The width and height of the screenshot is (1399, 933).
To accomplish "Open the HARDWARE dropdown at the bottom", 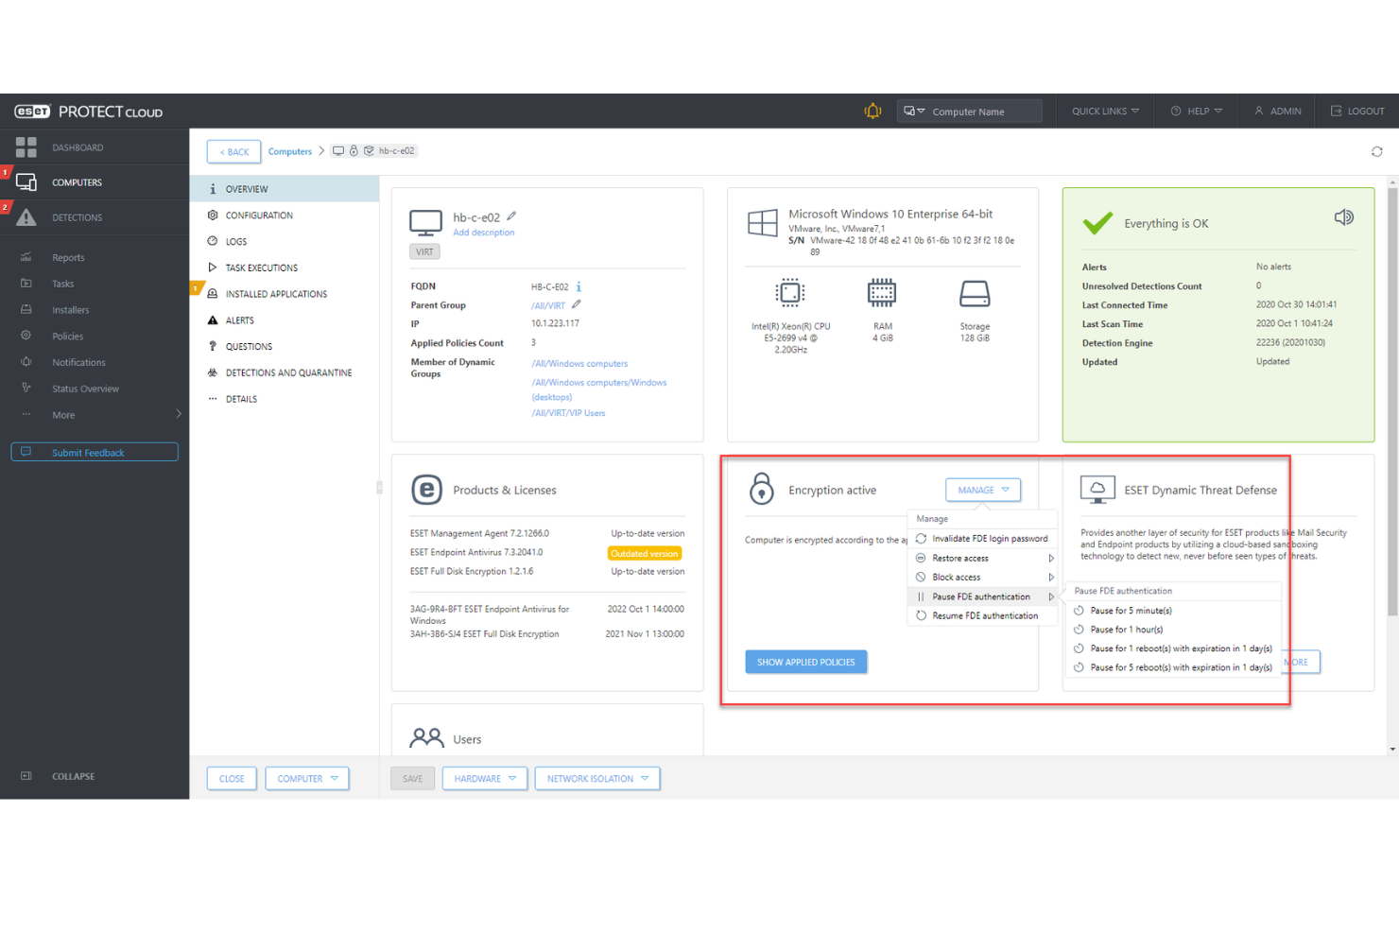I will (484, 778).
